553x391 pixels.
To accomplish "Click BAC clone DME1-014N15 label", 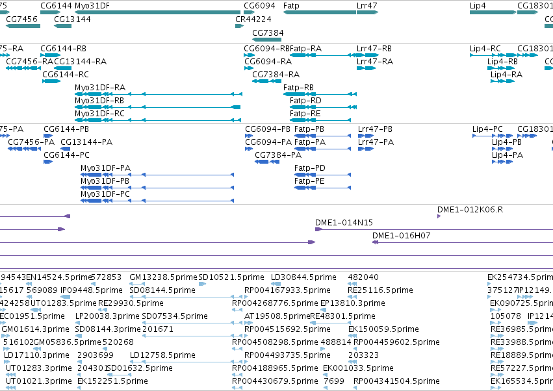I will pos(344,223).
